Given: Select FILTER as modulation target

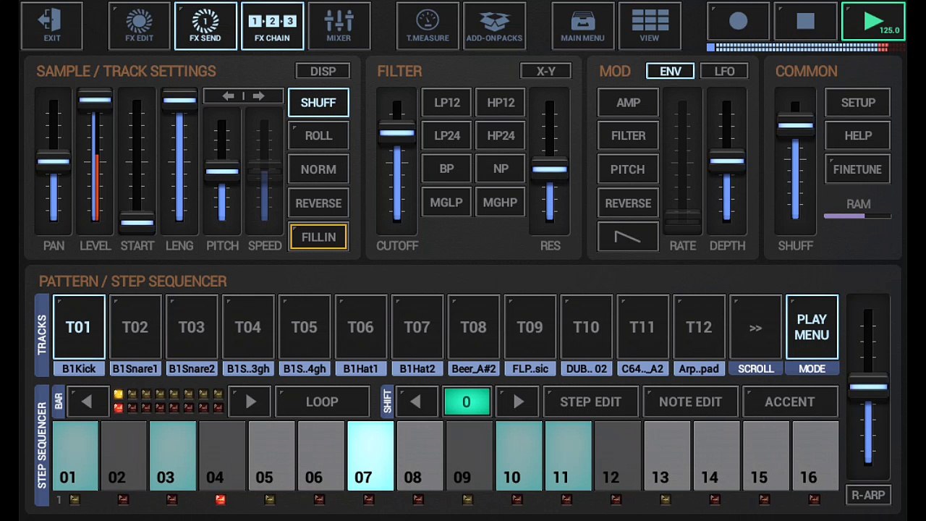Looking at the screenshot, I should pyautogui.click(x=628, y=136).
